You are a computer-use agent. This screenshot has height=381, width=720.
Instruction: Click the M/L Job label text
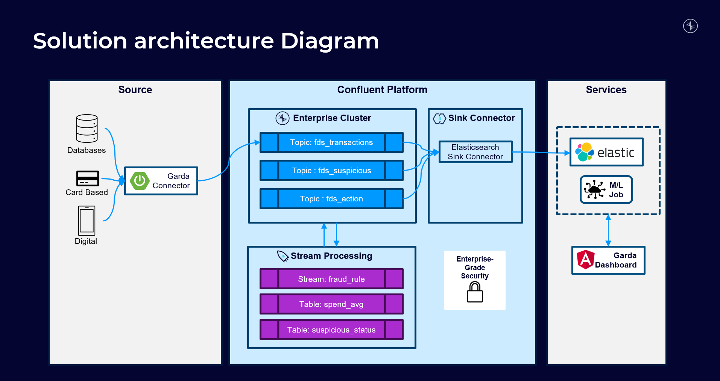616,190
